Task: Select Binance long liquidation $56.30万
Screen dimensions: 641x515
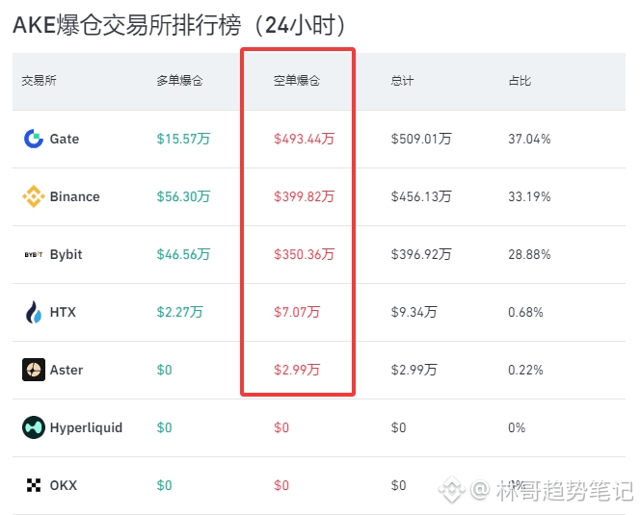Action: (x=183, y=196)
